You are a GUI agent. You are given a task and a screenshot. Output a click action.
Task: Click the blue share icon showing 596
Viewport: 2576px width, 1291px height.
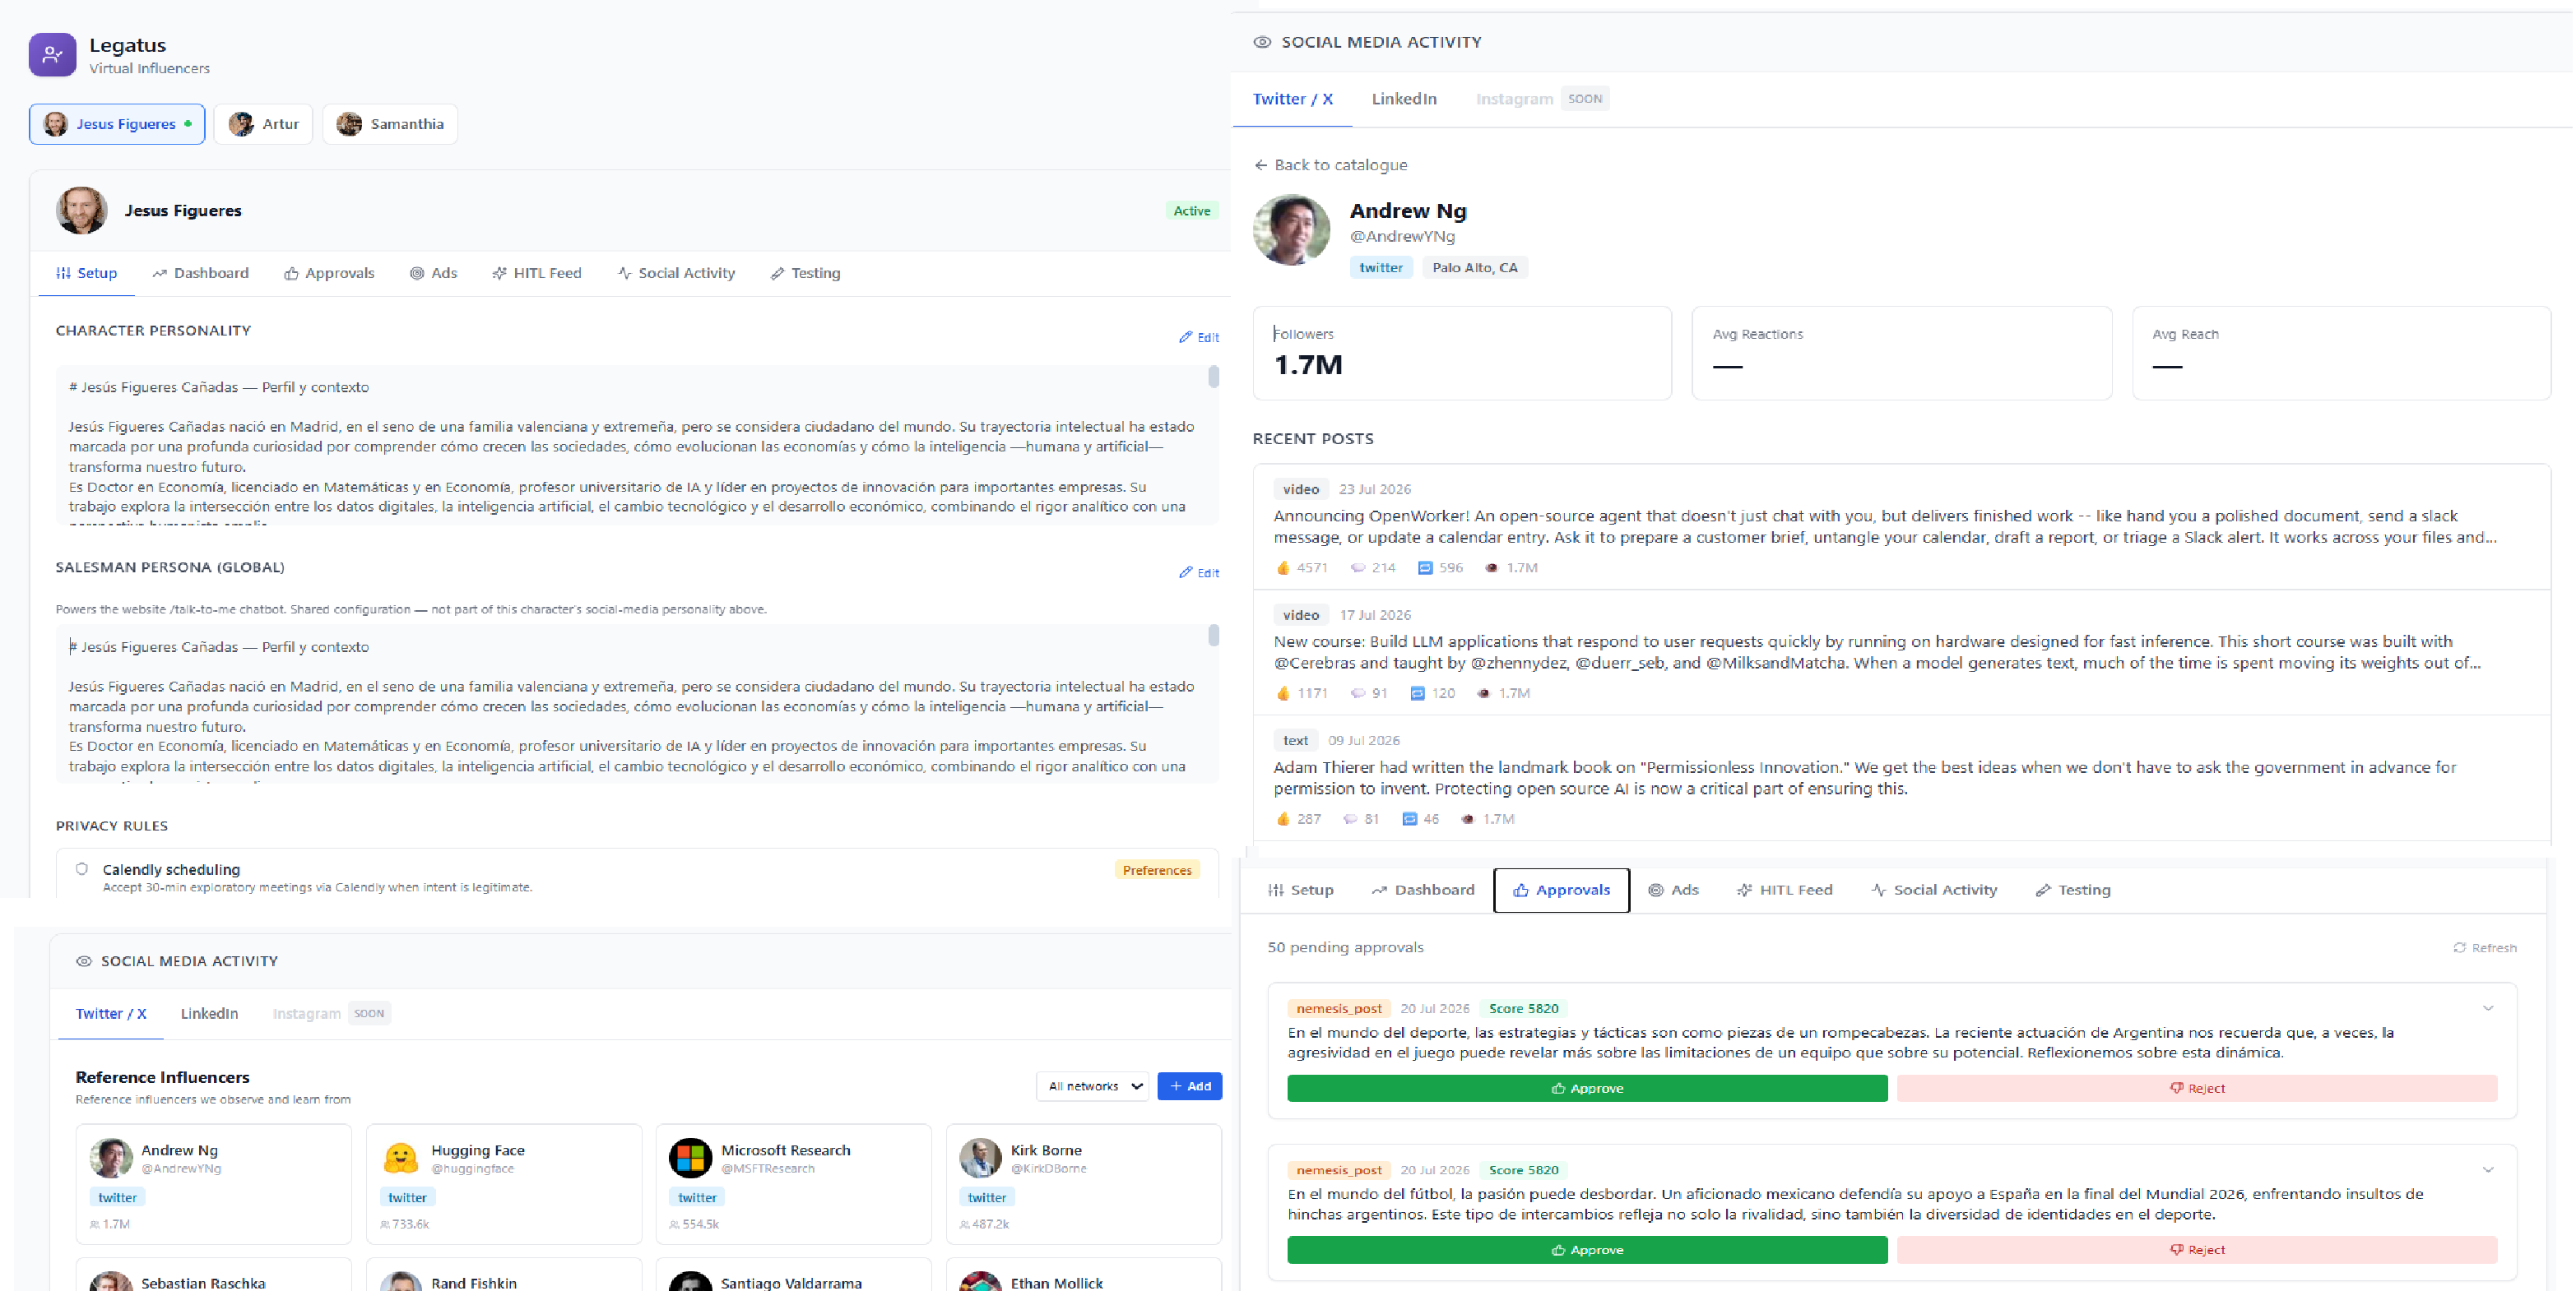(x=1425, y=567)
